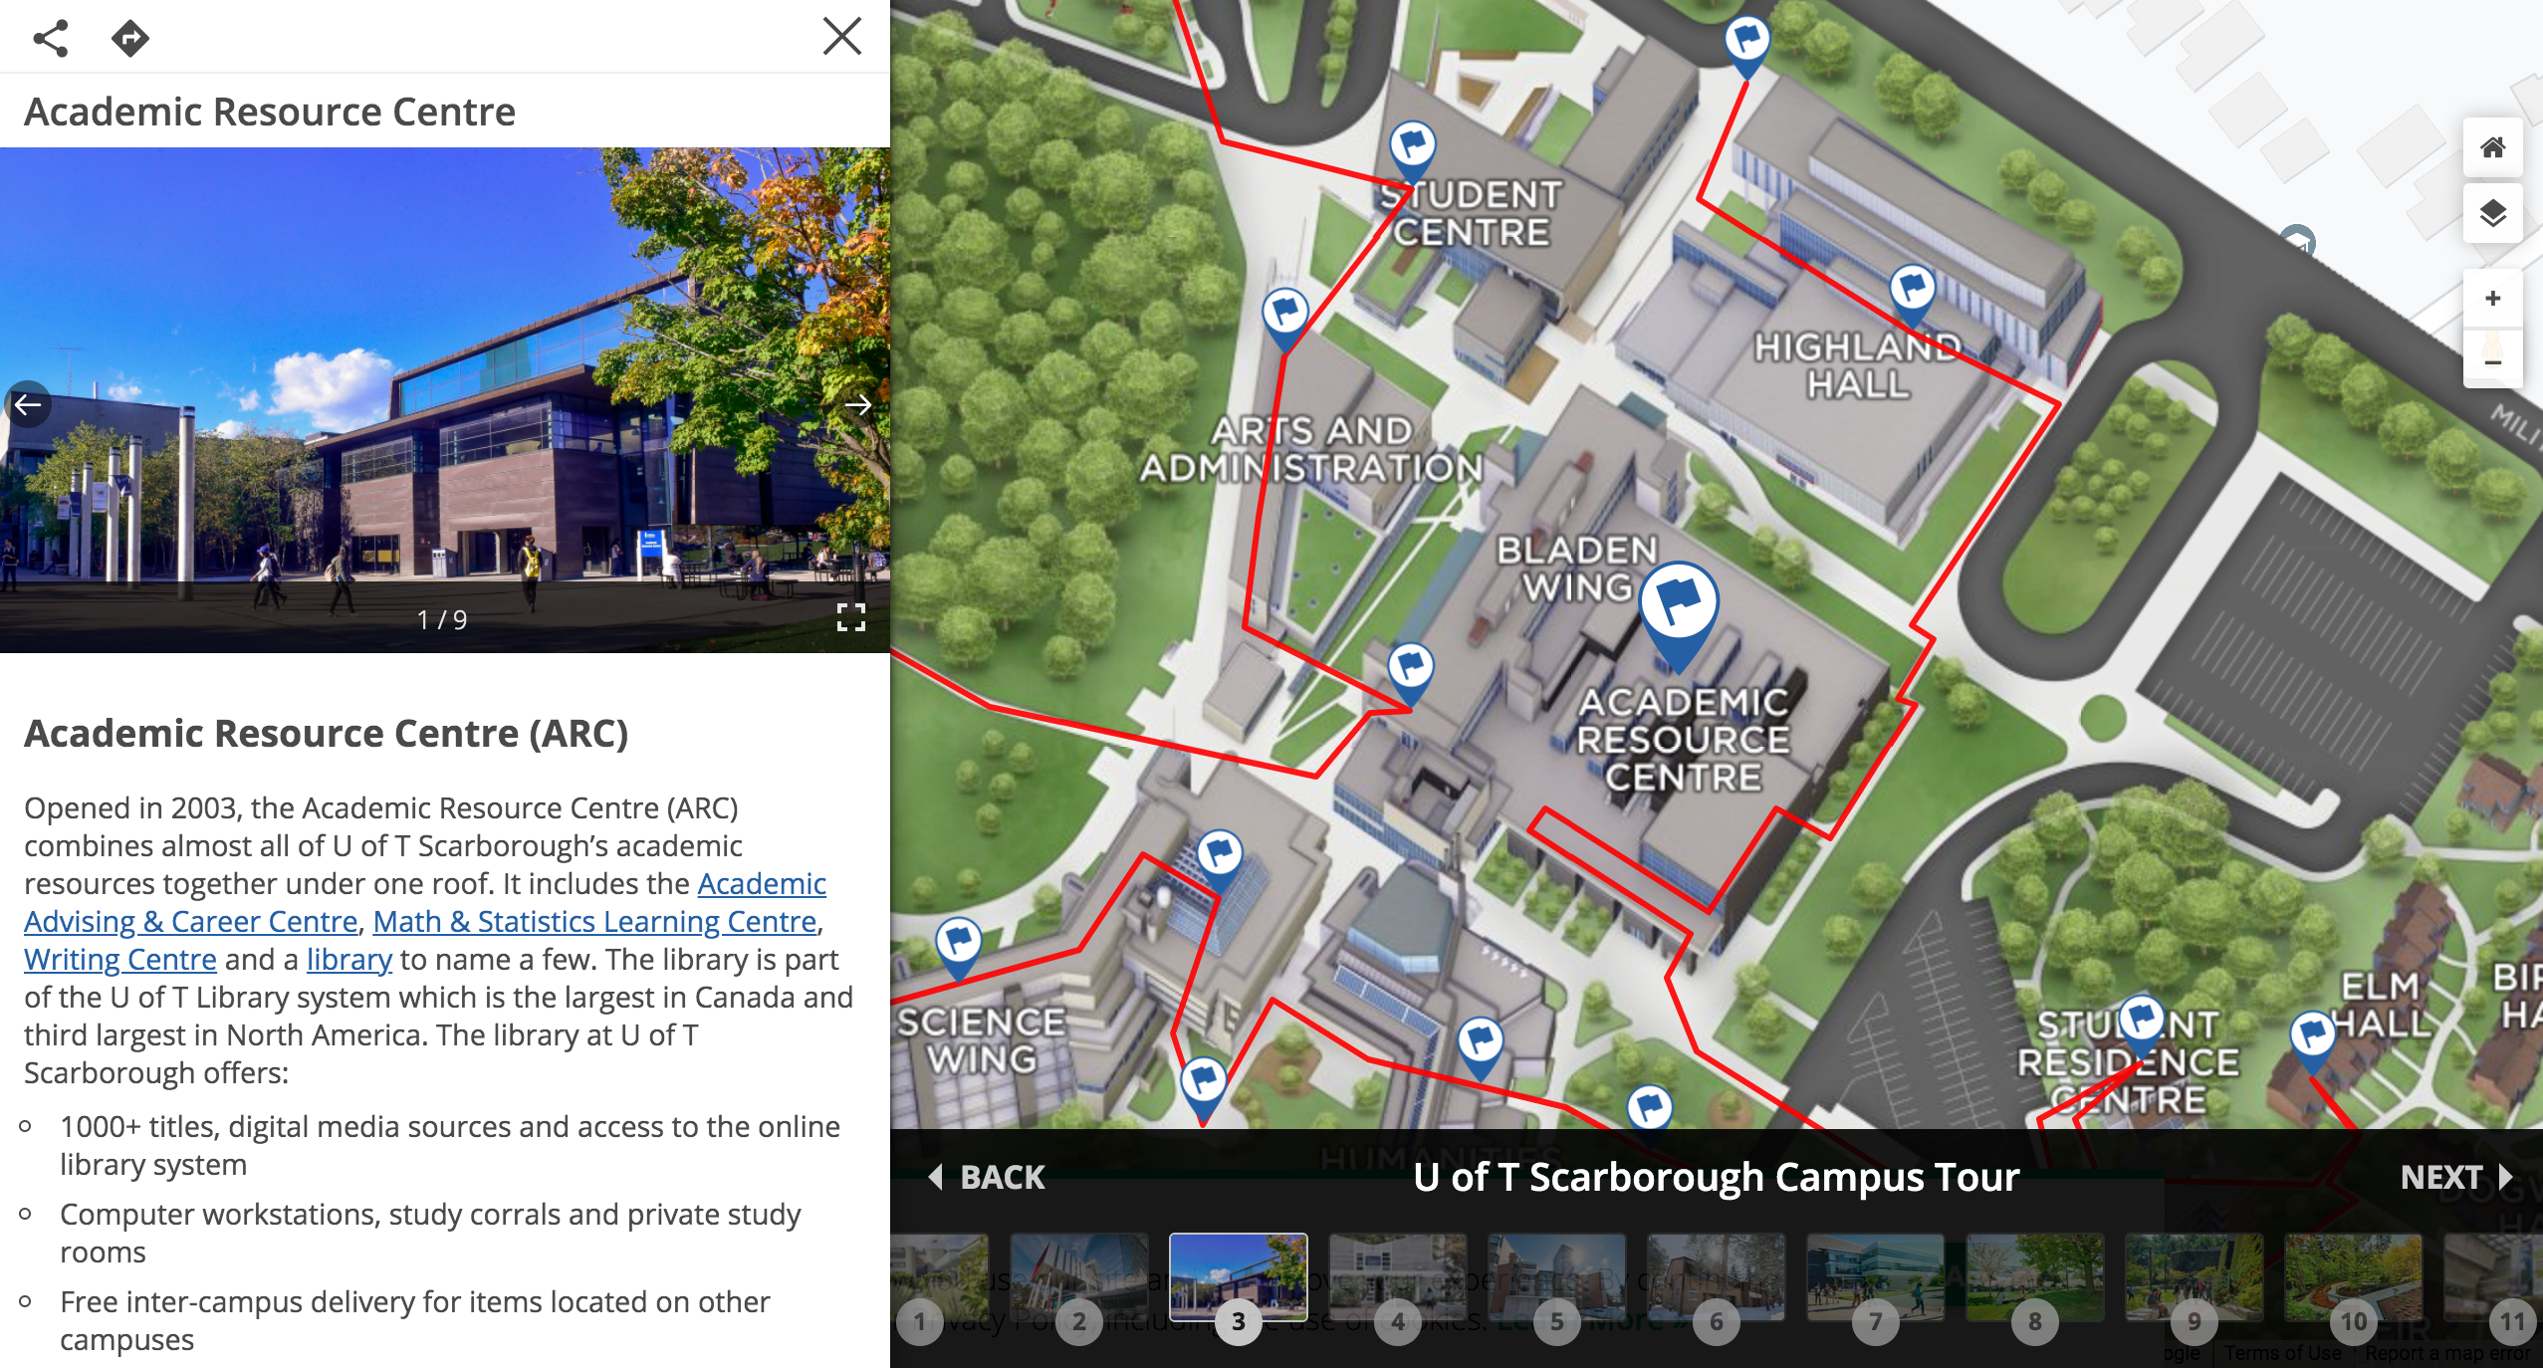Select tour stop 1 thumbnail

point(940,1277)
